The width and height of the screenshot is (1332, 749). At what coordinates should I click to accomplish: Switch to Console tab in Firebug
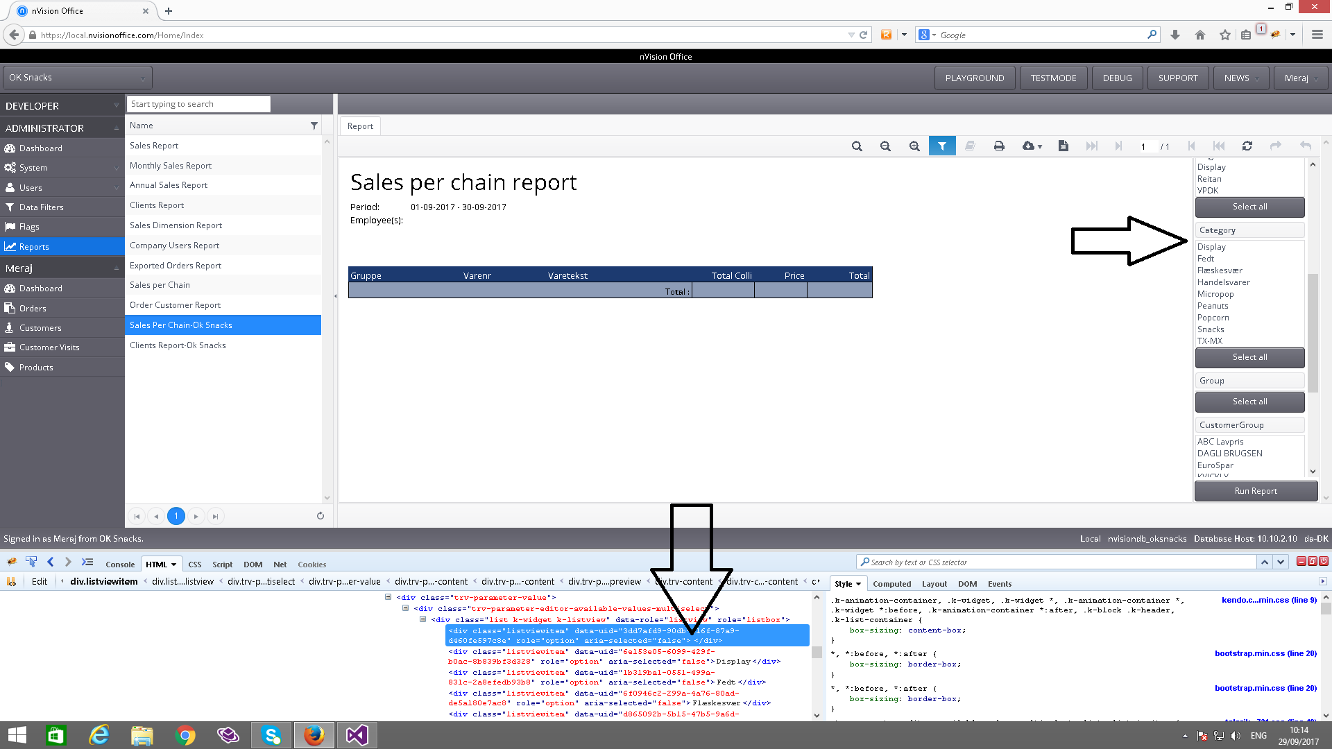click(x=120, y=565)
